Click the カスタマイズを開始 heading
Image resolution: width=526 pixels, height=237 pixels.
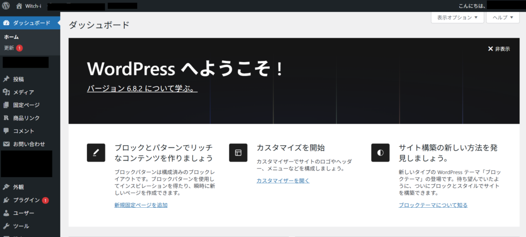(x=291, y=148)
